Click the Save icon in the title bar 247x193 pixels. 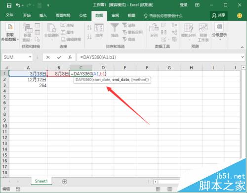(x=9, y=5)
